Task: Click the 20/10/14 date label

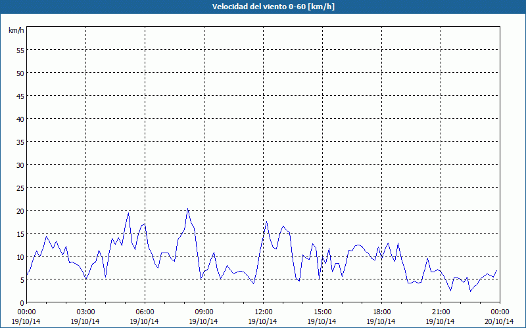Action: (x=499, y=321)
